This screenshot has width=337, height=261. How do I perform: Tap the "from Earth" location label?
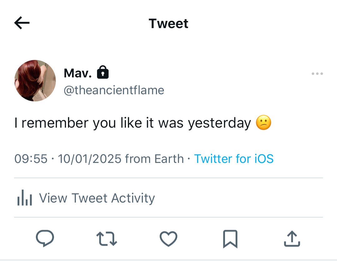click(154, 159)
